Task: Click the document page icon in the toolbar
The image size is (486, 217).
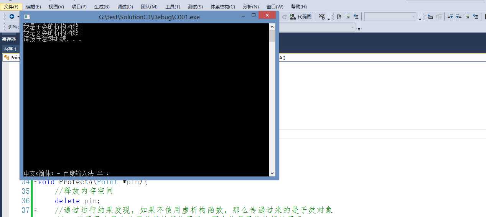Action: [x=339, y=16]
